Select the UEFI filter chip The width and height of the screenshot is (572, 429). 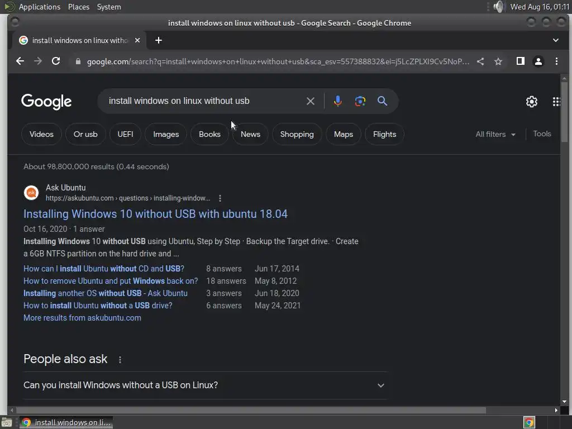click(x=126, y=134)
